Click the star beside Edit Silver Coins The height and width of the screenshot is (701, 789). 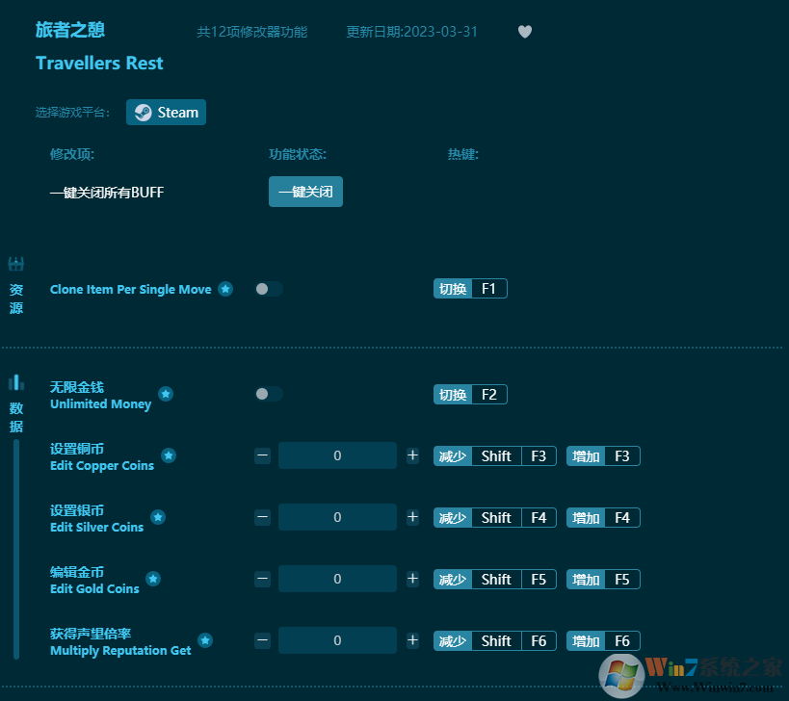[x=158, y=516]
